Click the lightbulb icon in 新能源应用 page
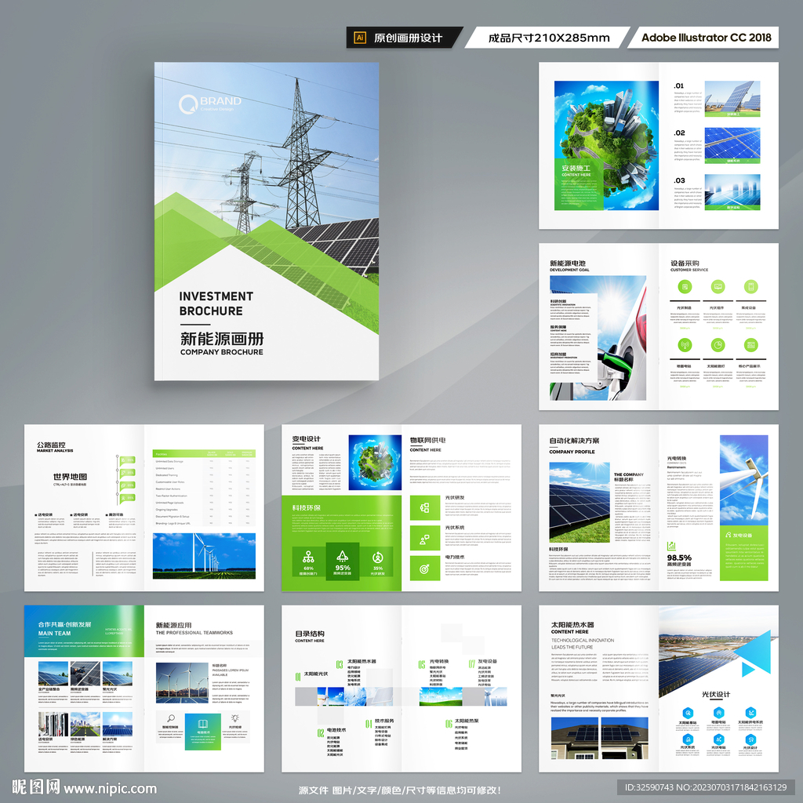This screenshot has height=803, width=803. (234, 718)
